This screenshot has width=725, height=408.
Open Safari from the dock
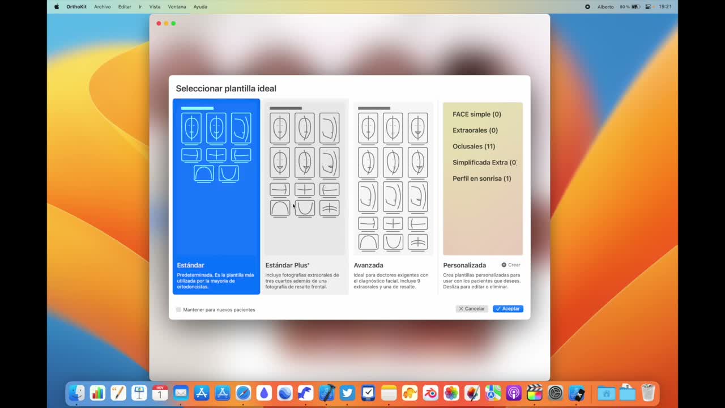tap(243, 393)
